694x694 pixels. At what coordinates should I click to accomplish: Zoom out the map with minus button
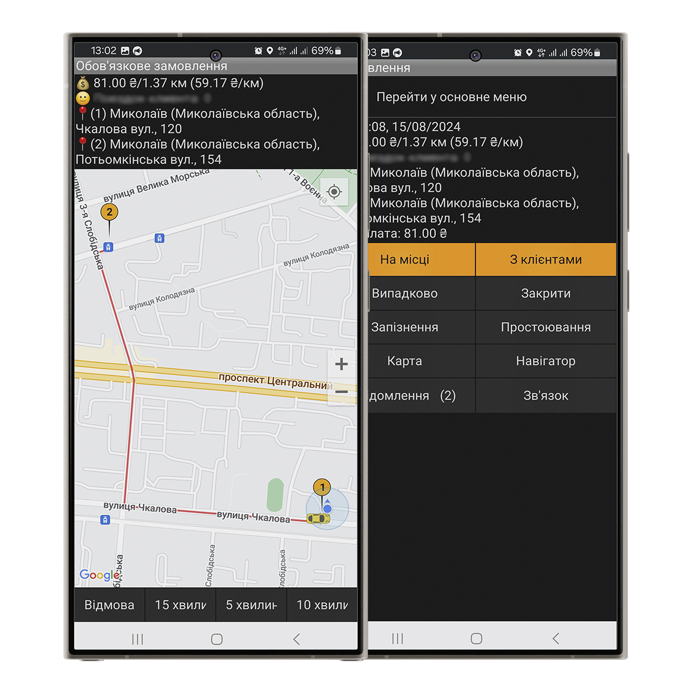point(341,392)
